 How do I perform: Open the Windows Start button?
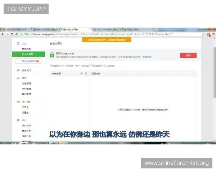pos(4,143)
